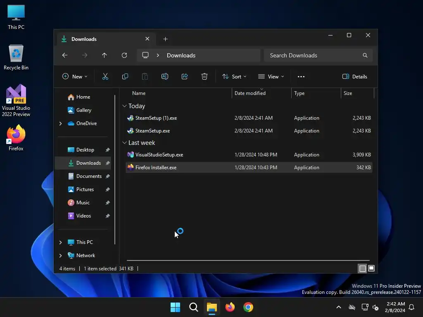Screen dimensions: 423x317
Task: Click the forward navigation arrow
Action: point(85,55)
